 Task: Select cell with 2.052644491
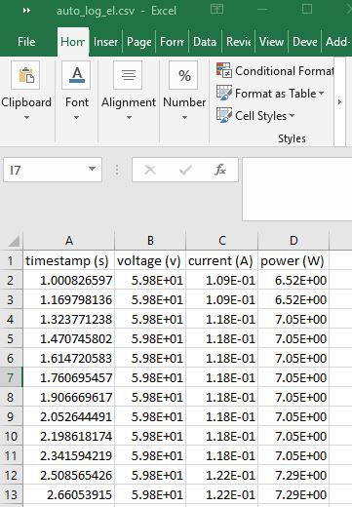[x=69, y=416]
